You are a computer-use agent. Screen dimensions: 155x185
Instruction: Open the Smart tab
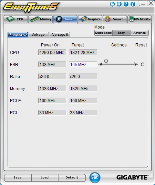click(115, 19)
